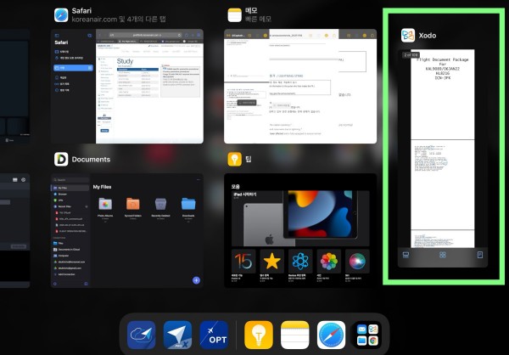Open the Notes app from the dock

[295, 335]
